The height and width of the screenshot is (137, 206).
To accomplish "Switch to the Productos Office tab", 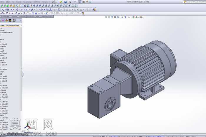I will click(x=33, y=16).
